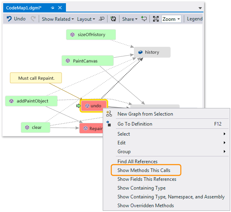Viewport: 231px width, 212px height.
Task: Click the add comment icon
Action: tap(144, 19)
